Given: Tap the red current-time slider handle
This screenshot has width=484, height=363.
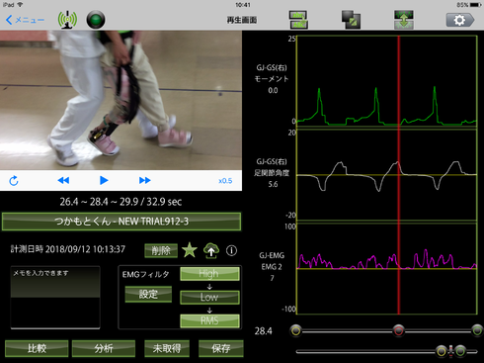Looking at the screenshot, I should pyautogui.click(x=398, y=330).
